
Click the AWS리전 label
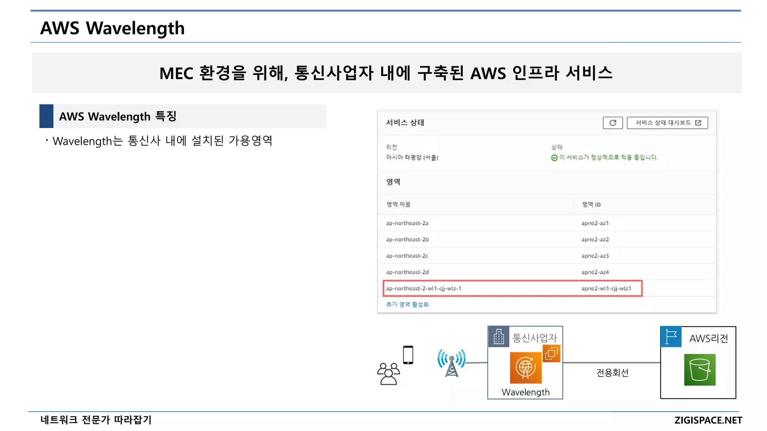pos(709,339)
